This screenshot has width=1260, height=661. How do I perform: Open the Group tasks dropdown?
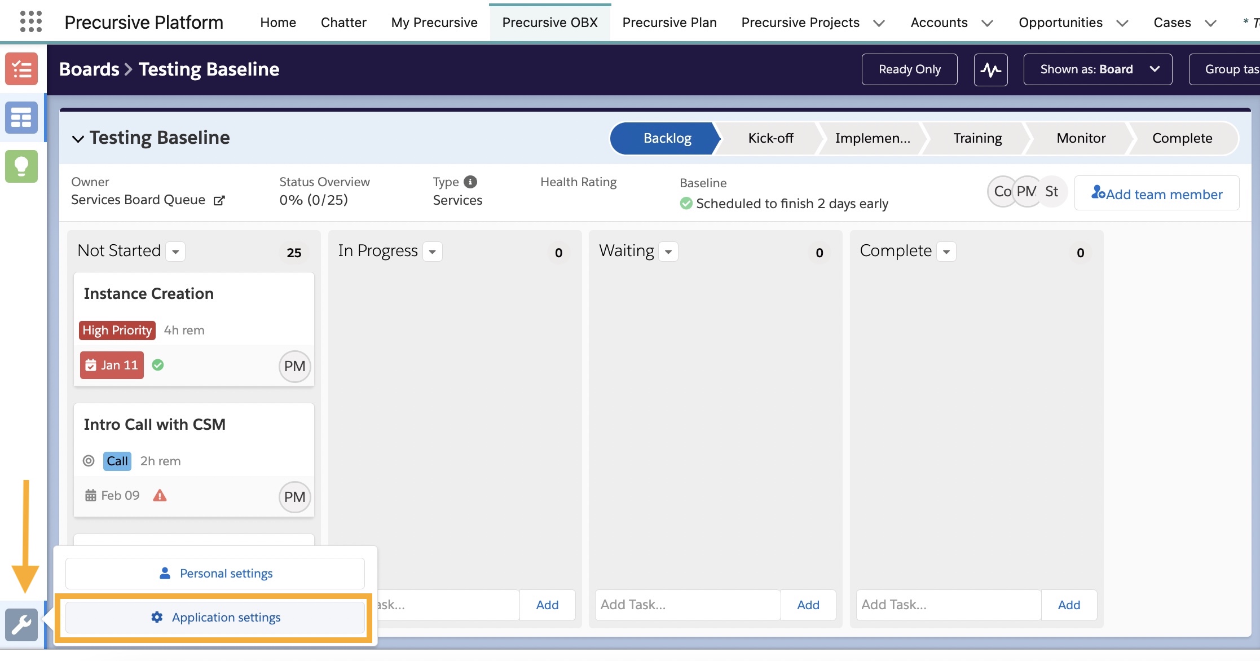(x=1224, y=69)
